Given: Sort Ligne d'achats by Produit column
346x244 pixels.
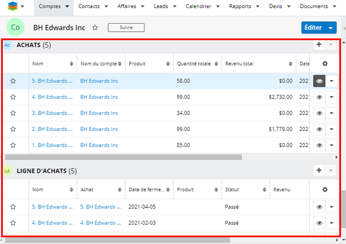Looking at the screenshot, I should tap(216, 190).
